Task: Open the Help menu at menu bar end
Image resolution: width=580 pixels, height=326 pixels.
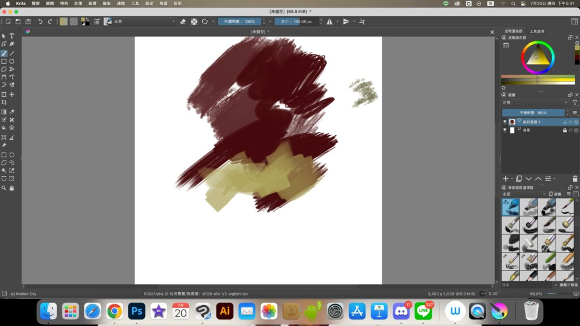Action: (177, 3)
